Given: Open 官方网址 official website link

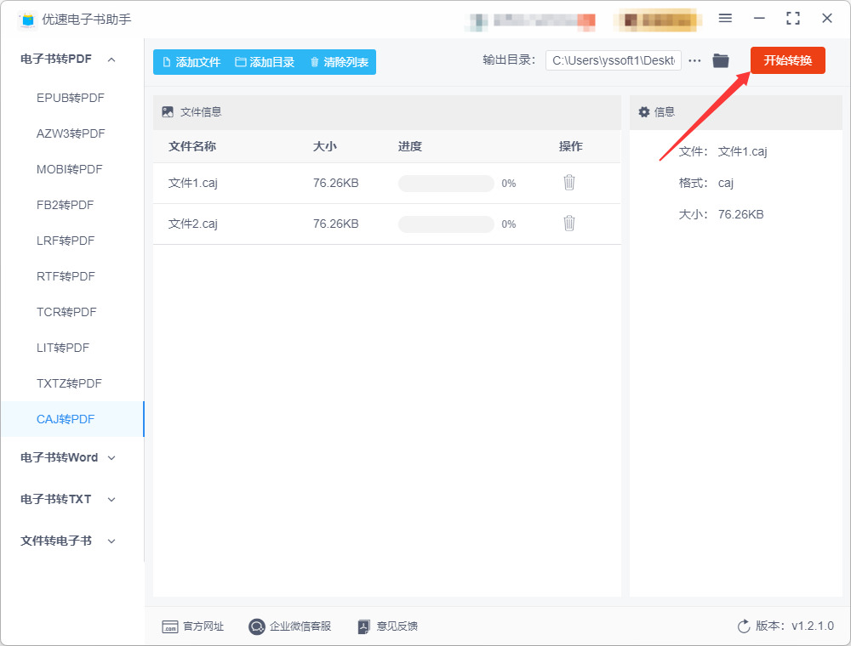Looking at the screenshot, I should (x=192, y=626).
